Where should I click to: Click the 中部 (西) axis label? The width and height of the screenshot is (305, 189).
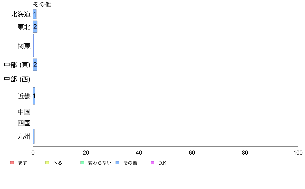17,79
